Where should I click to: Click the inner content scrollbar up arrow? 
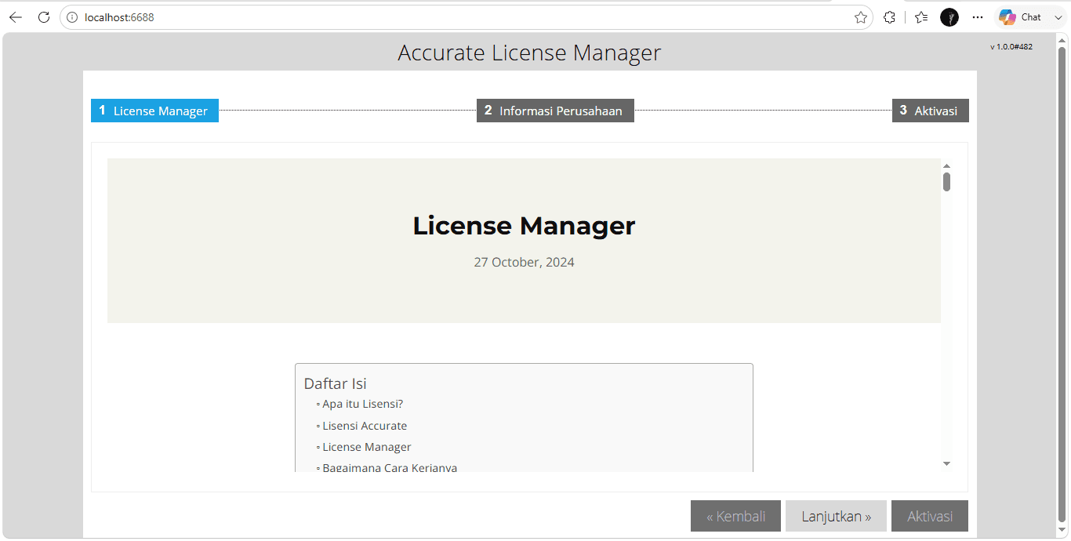coord(946,165)
